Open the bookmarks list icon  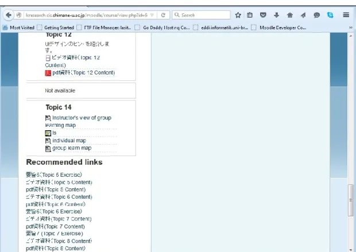coord(250,15)
